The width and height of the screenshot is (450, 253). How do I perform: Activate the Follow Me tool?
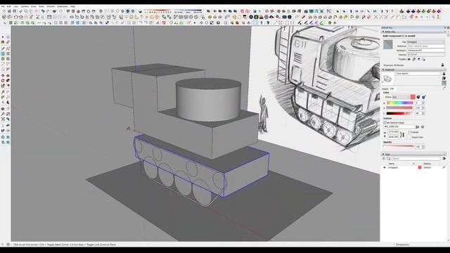coord(8,81)
